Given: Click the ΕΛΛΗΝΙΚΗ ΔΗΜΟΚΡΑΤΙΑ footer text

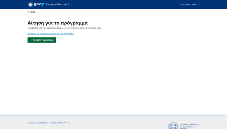Looking at the screenshot, I should point(189,125).
